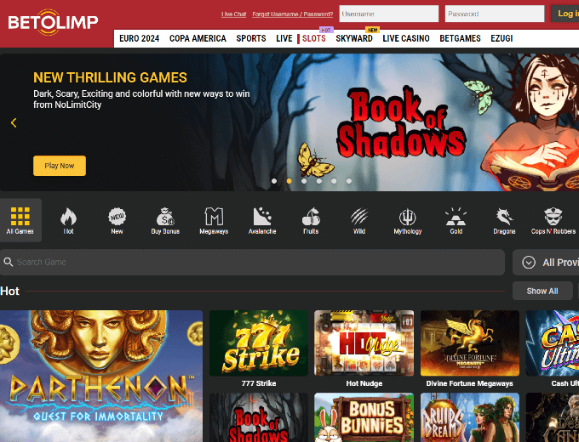
Task: Focus the Username input field
Action: 389,14
